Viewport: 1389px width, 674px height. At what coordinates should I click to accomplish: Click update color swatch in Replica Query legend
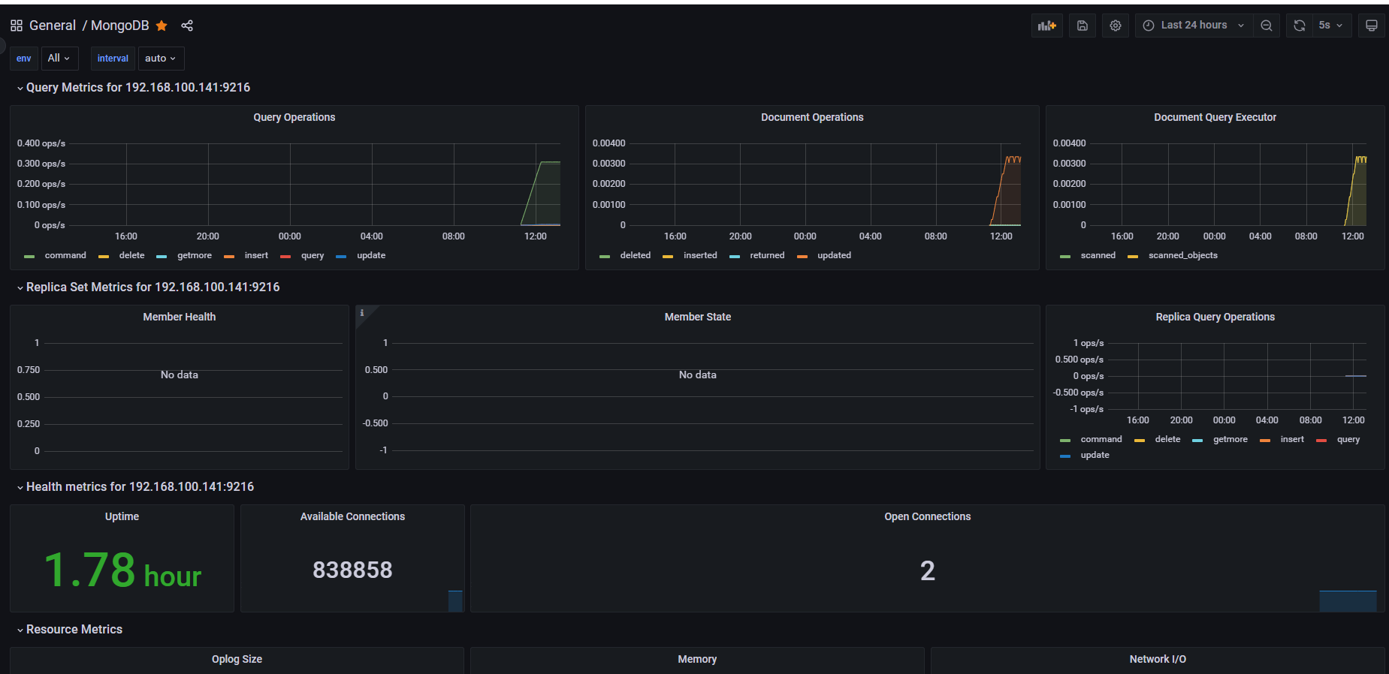point(1065,456)
